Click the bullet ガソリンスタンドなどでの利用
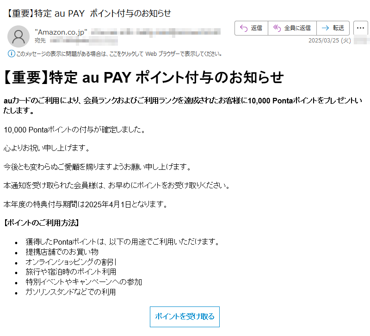 (71, 292)
